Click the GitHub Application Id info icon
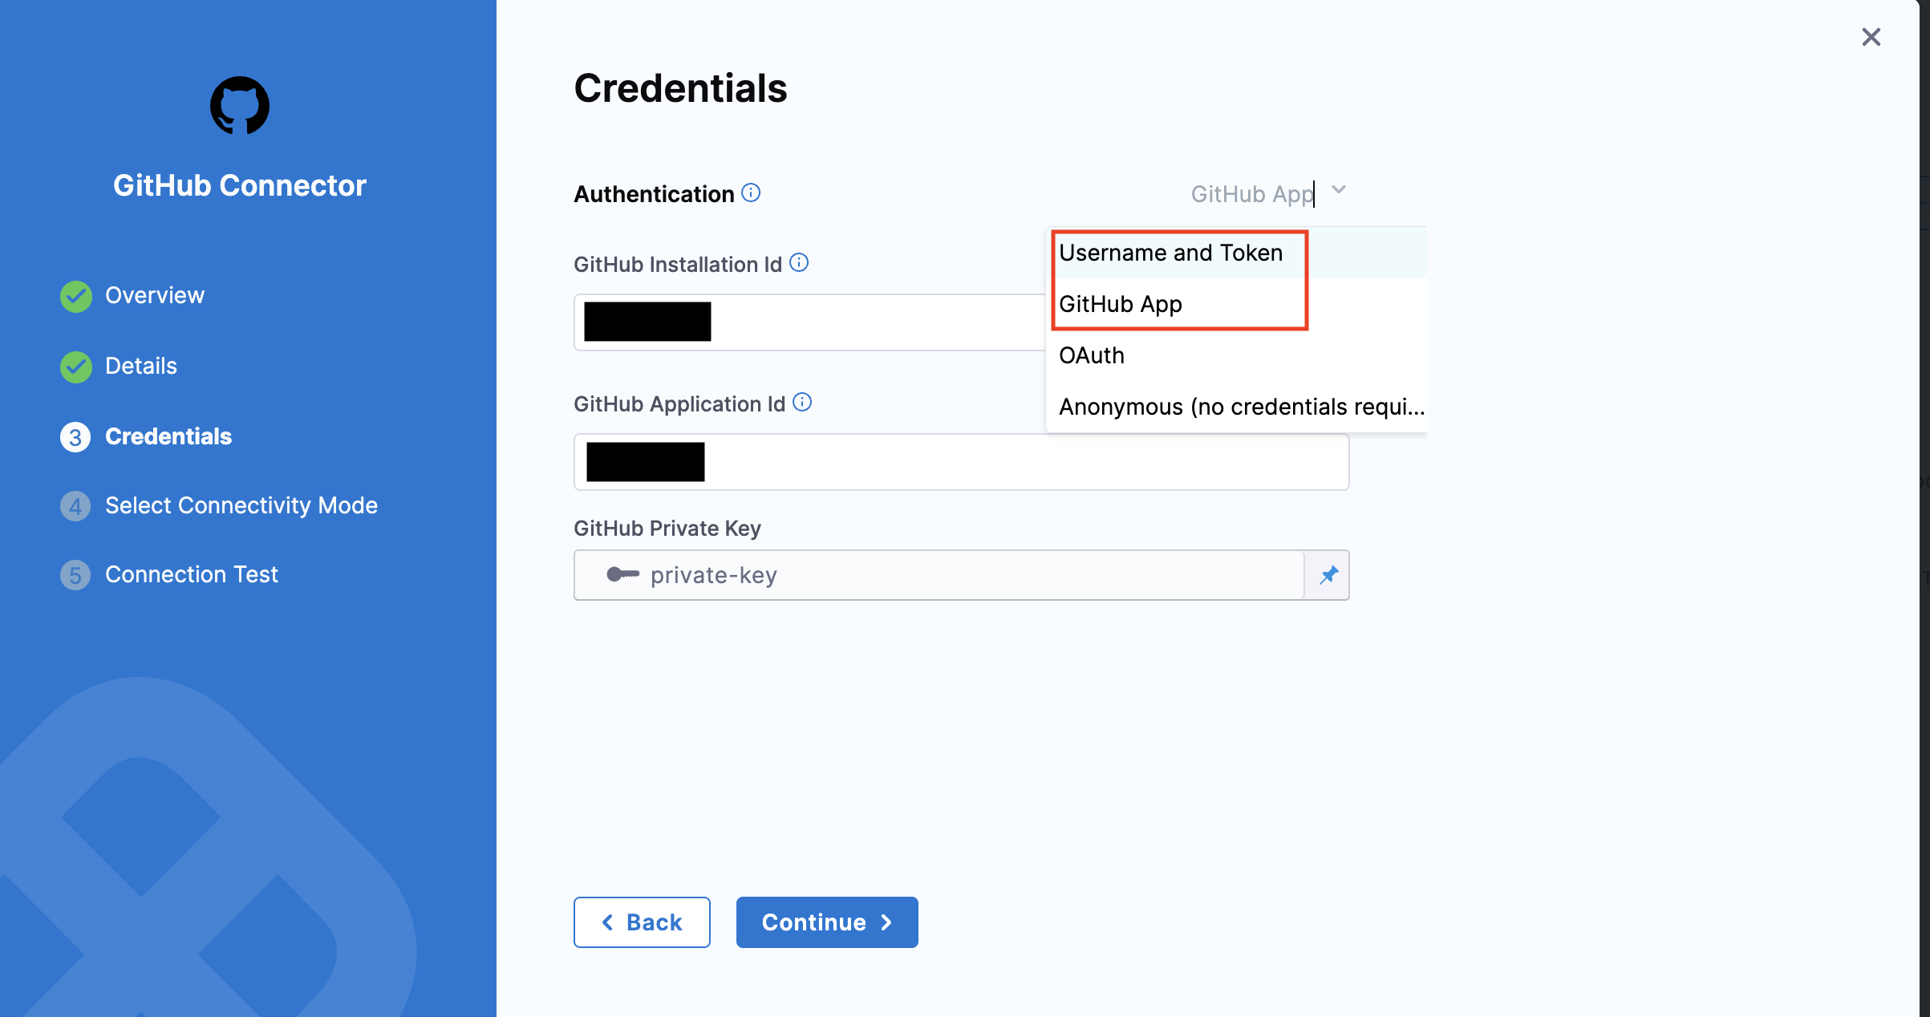Viewport: 1930px width, 1017px height. (x=802, y=403)
